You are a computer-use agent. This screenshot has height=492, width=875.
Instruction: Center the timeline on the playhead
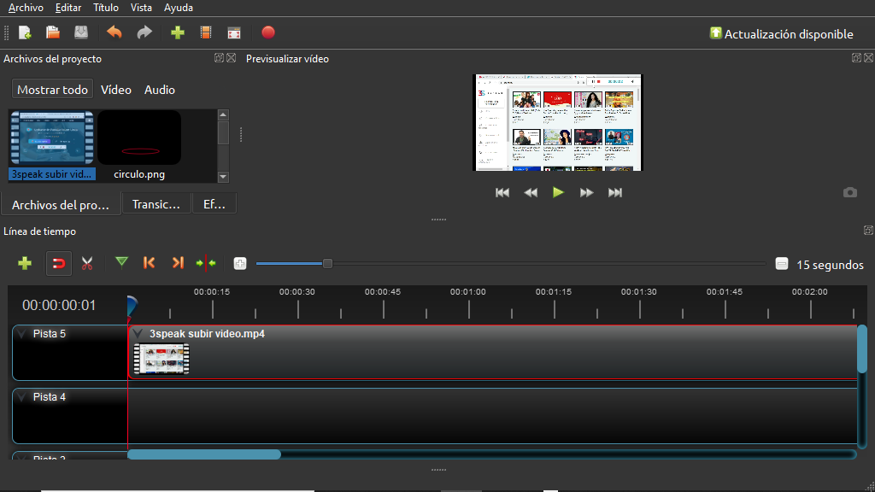click(x=206, y=263)
